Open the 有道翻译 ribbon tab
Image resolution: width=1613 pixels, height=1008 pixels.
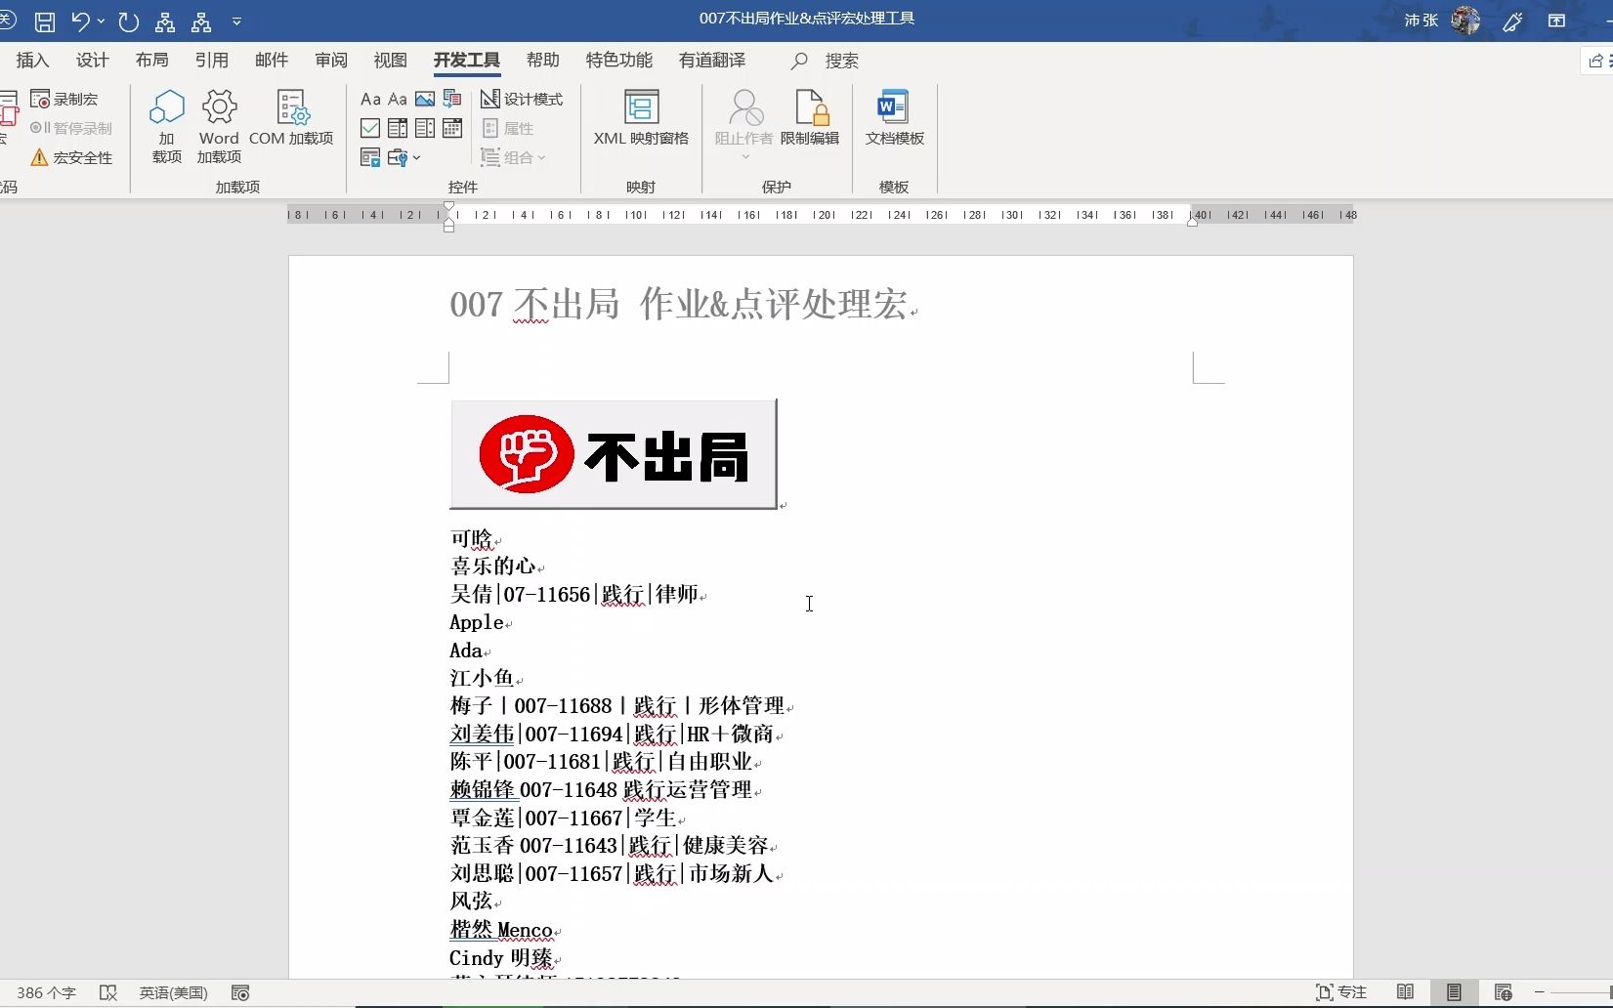[x=711, y=60]
